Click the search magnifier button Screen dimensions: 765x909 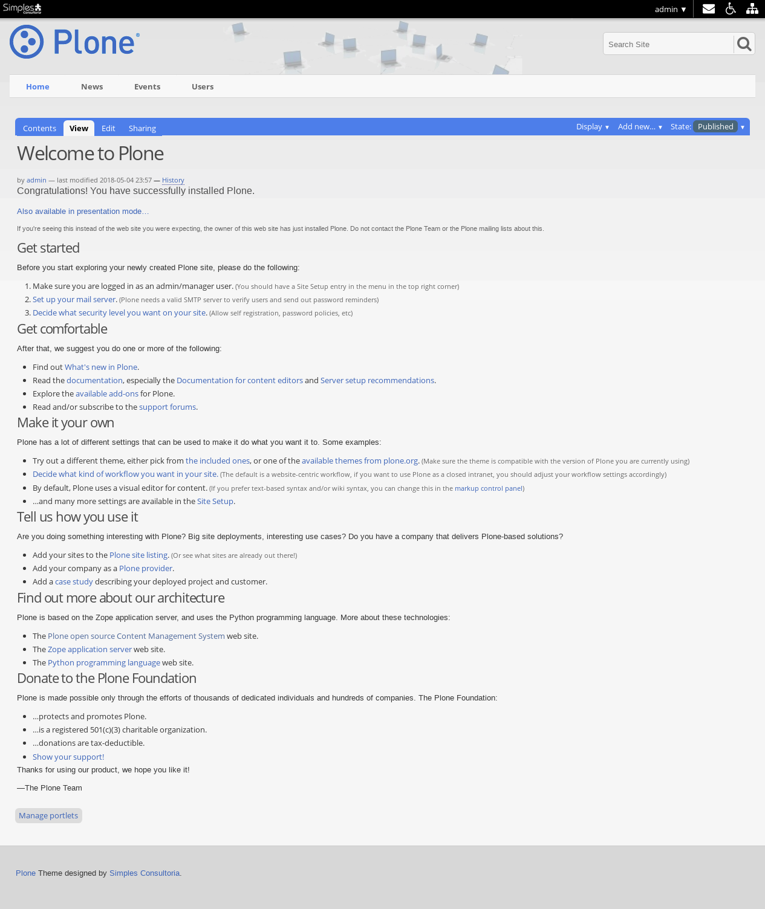[x=744, y=44]
